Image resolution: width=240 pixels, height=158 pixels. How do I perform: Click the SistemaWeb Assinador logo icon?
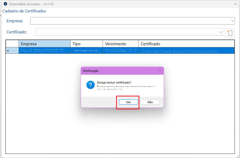pyautogui.click(x=5, y=4)
